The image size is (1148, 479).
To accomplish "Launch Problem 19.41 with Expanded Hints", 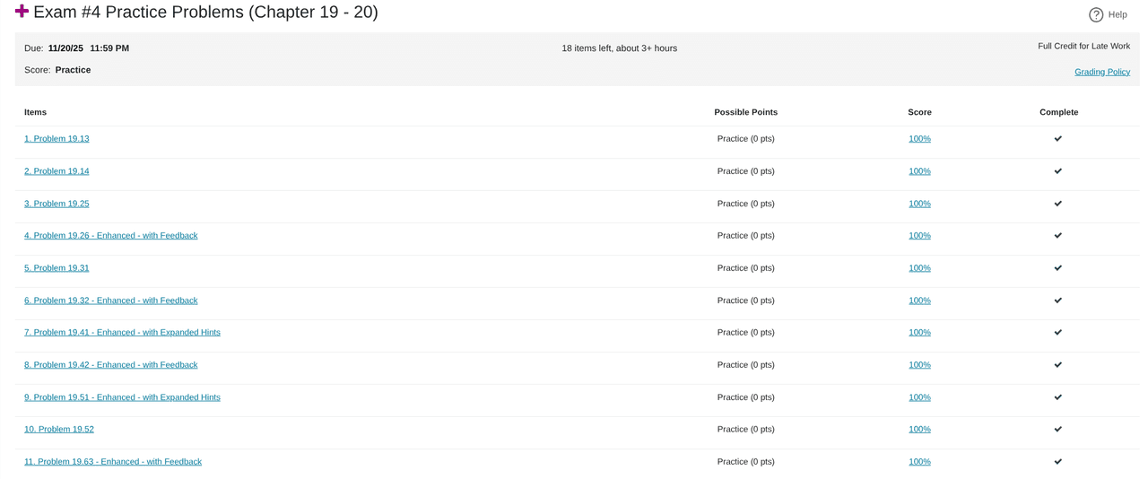I will tap(122, 333).
